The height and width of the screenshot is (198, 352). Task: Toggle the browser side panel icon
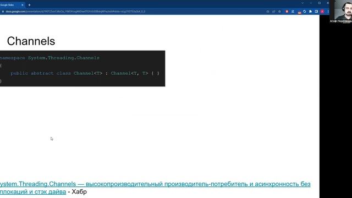pyautogui.click(x=316, y=12)
